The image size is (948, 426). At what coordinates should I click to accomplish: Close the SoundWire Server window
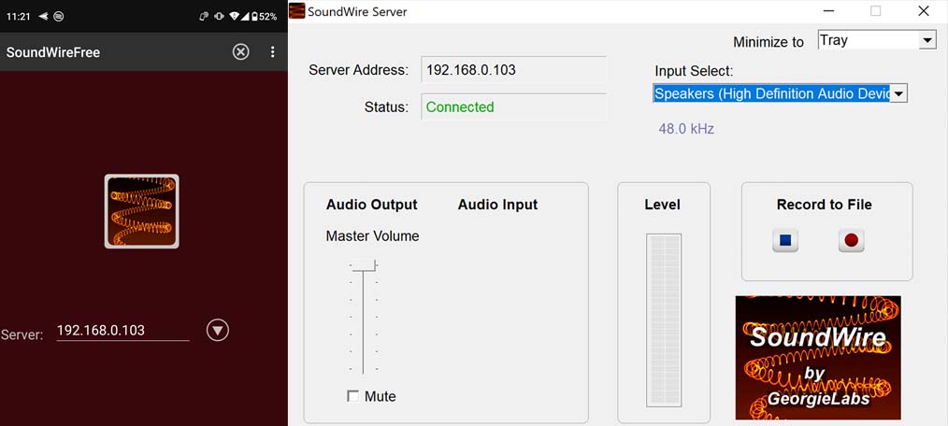tap(923, 11)
